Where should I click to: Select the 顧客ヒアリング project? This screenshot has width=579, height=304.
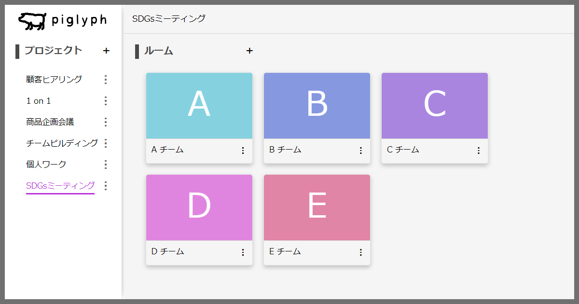54,80
